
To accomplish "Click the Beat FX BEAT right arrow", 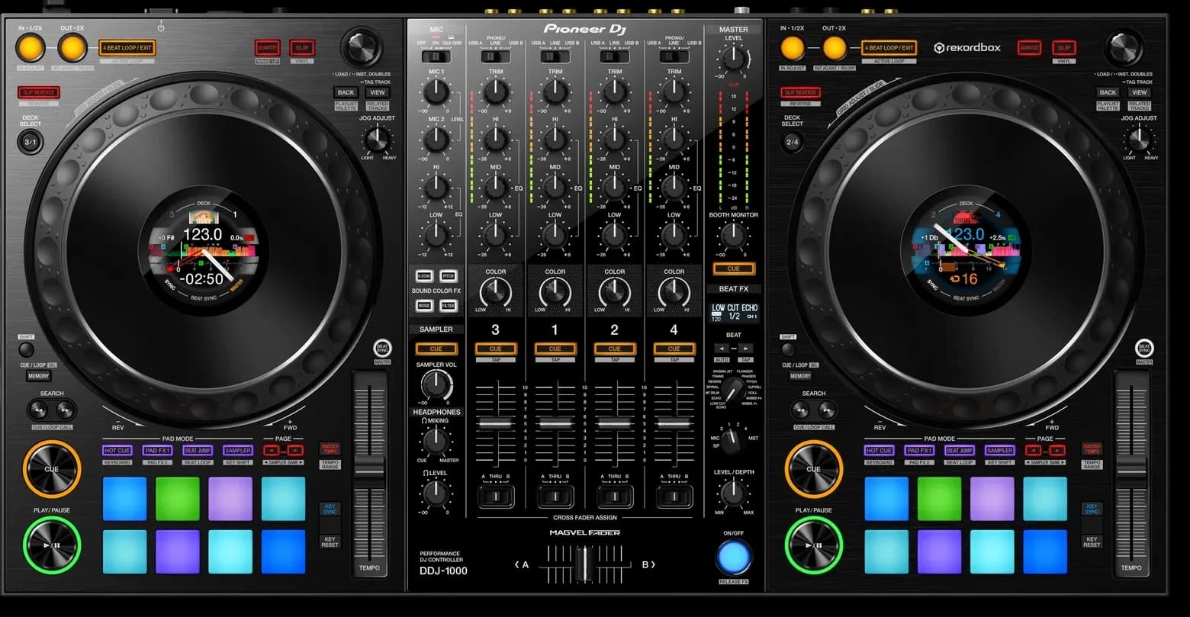I will (745, 348).
